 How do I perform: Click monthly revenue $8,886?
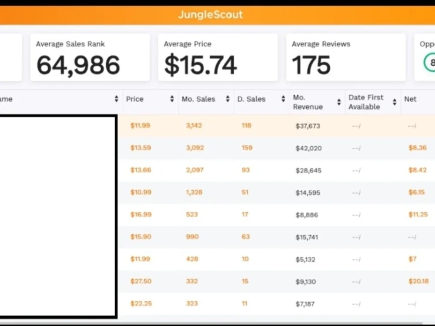[x=307, y=215]
